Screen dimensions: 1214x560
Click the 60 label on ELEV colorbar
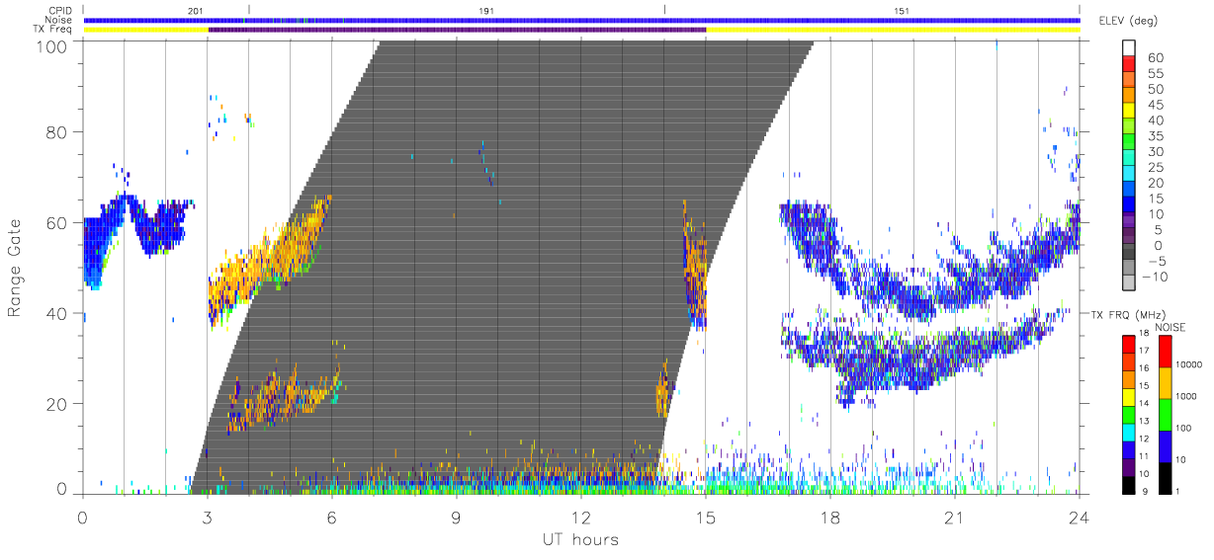click(1155, 57)
